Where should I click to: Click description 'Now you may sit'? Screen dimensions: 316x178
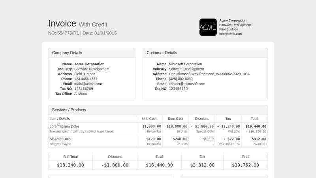[60, 144]
